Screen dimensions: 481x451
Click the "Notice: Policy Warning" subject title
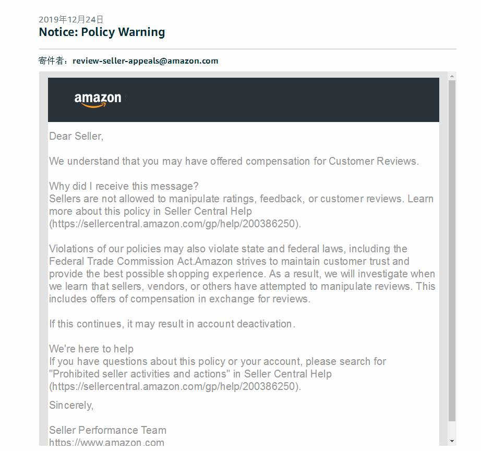tap(102, 32)
